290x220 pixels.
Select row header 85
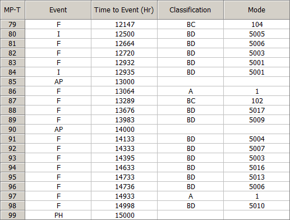pyautogui.click(x=12, y=82)
